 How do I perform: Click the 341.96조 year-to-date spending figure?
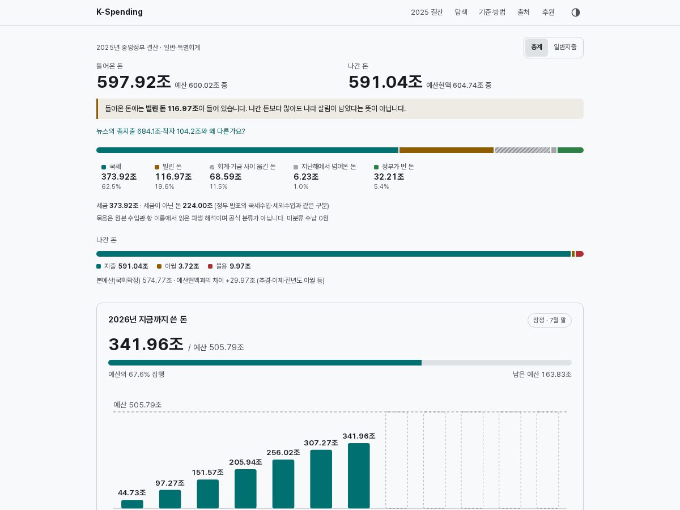pos(146,345)
